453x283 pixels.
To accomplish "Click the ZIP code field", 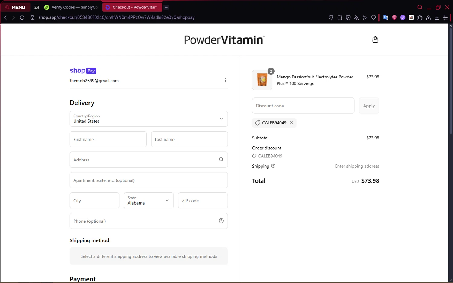I will [203, 201].
